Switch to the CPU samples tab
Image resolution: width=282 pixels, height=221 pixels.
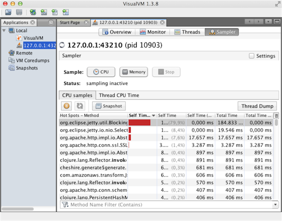click(x=77, y=95)
